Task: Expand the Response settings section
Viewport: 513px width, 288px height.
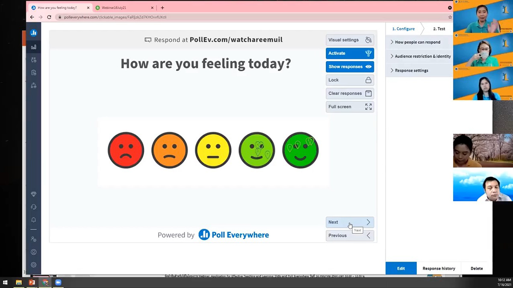Action: tap(411, 70)
